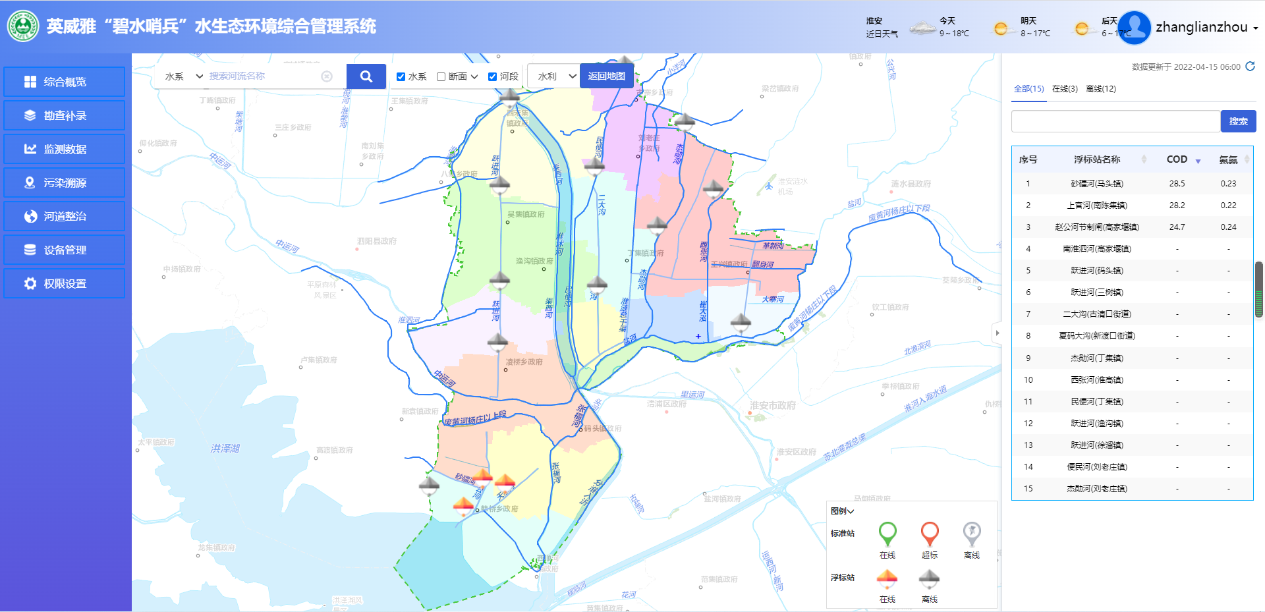Click the page vertical scrollbar thumb

[x=1259, y=290]
